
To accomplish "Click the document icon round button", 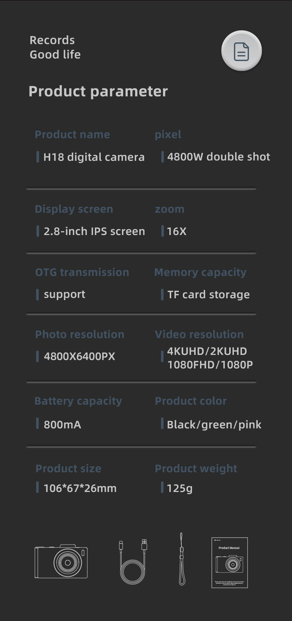I will click(x=241, y=51).
